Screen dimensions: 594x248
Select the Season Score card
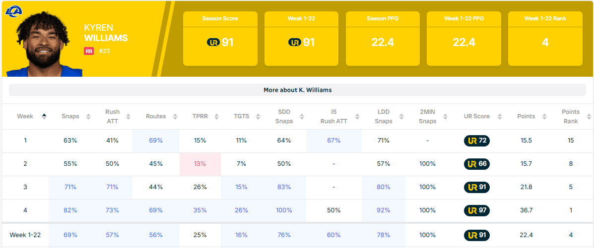(220, 39)
